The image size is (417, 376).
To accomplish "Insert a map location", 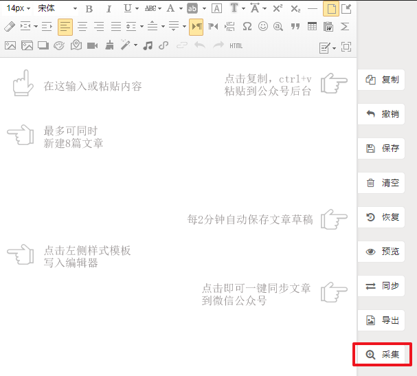I will pyautogui.click(x=76, y=45).
